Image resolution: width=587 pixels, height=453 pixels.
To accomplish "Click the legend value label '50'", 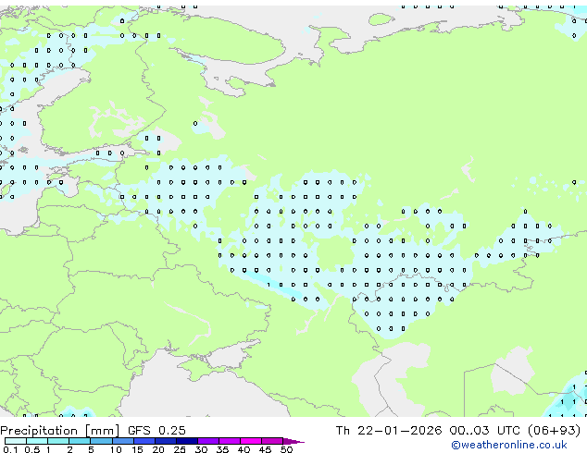I will [x=286, y=449].
